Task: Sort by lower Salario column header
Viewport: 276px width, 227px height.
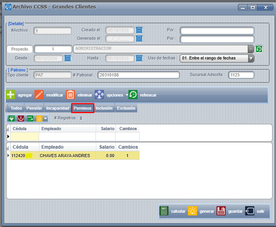Action: click(x=106, y=147)
